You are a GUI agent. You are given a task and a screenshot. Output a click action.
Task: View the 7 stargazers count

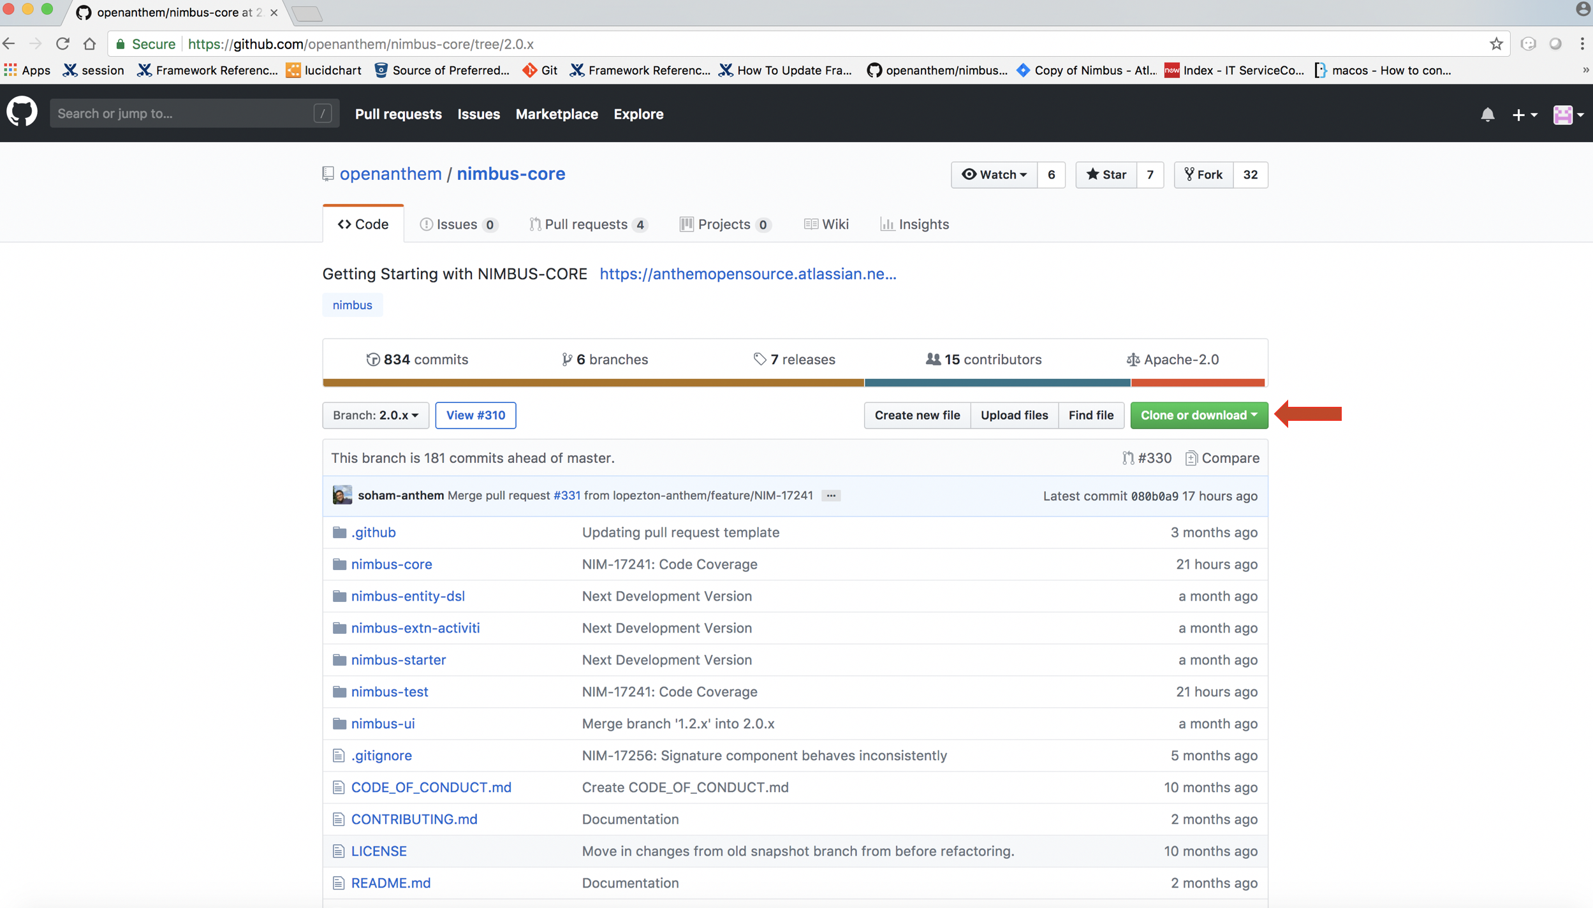tap(1150, 174)
